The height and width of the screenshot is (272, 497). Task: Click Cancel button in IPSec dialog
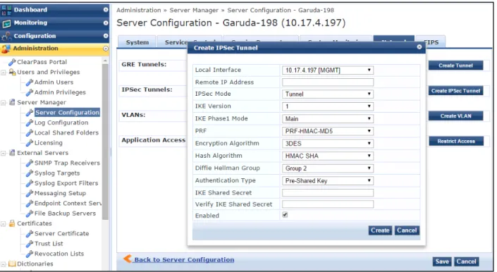(407, 230)
